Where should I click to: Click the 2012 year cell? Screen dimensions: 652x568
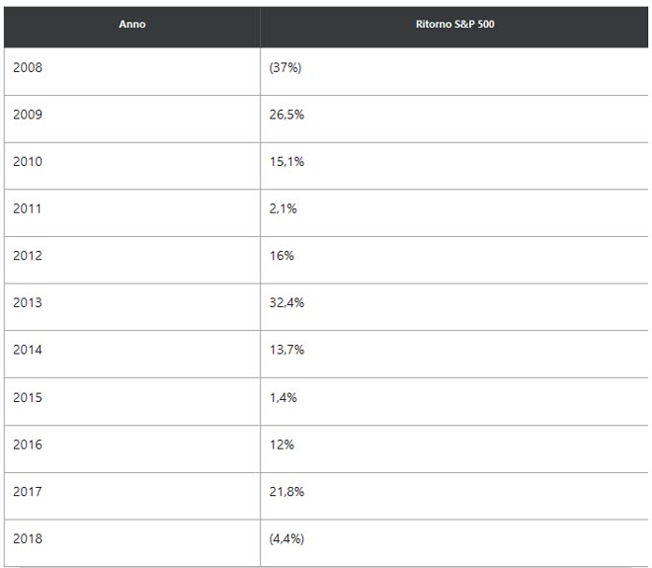(x=28, y=256)
